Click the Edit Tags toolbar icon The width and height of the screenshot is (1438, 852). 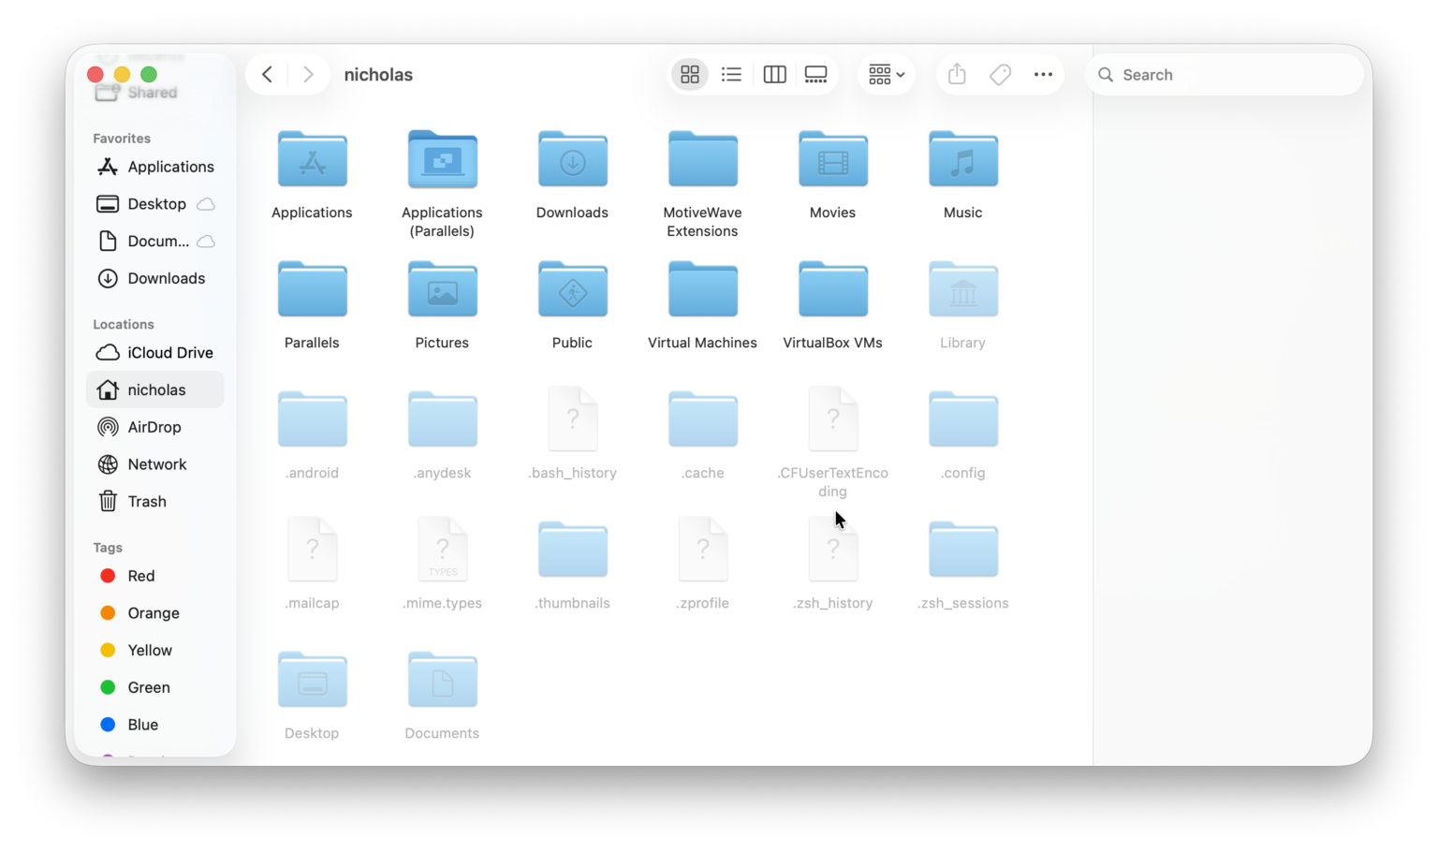1000,75
